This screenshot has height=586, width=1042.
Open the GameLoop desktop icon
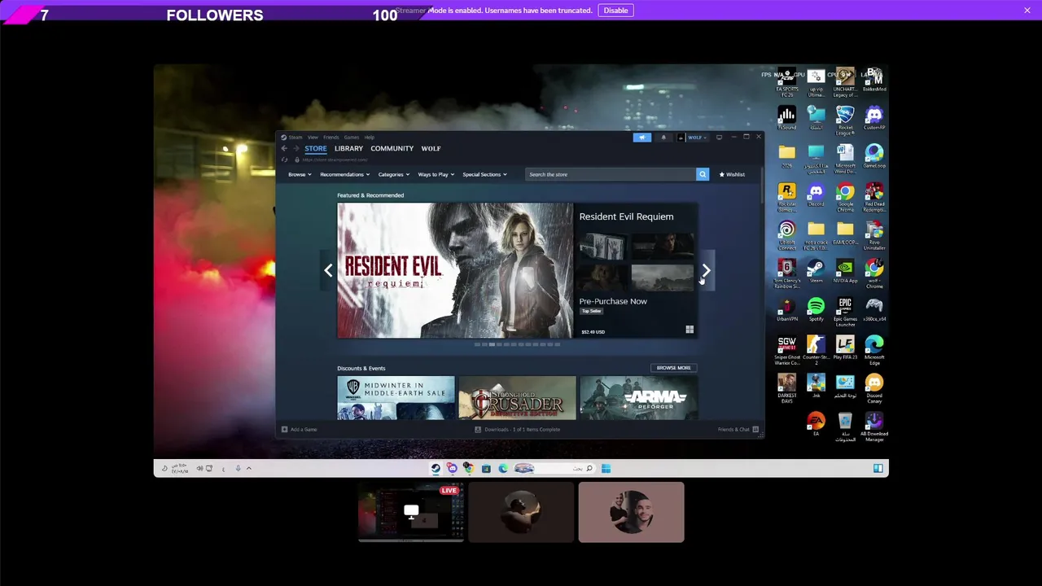874,156
